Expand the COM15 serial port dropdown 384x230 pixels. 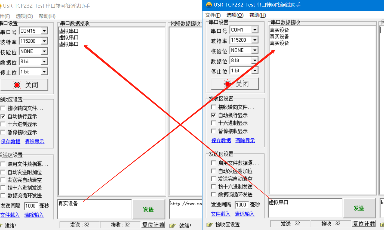(x=44, y=31)
